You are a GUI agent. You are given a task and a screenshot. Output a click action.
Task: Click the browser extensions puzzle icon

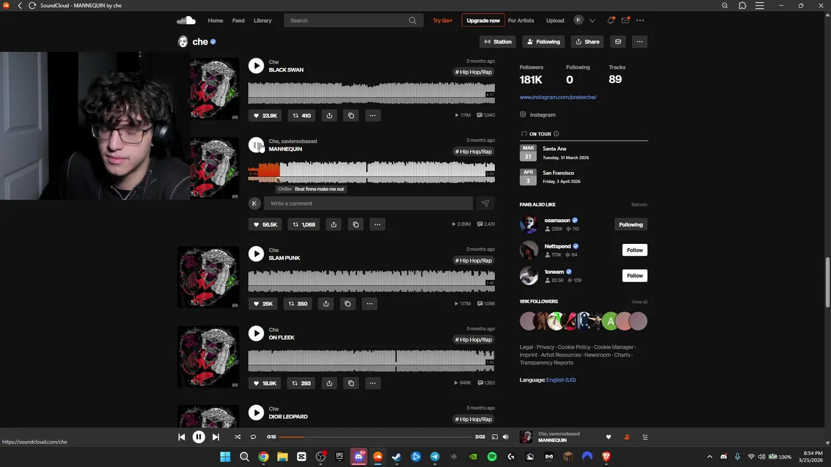[743, 6]
